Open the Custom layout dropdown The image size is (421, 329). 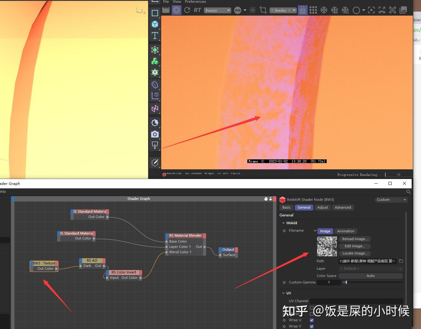click(391, 200)
